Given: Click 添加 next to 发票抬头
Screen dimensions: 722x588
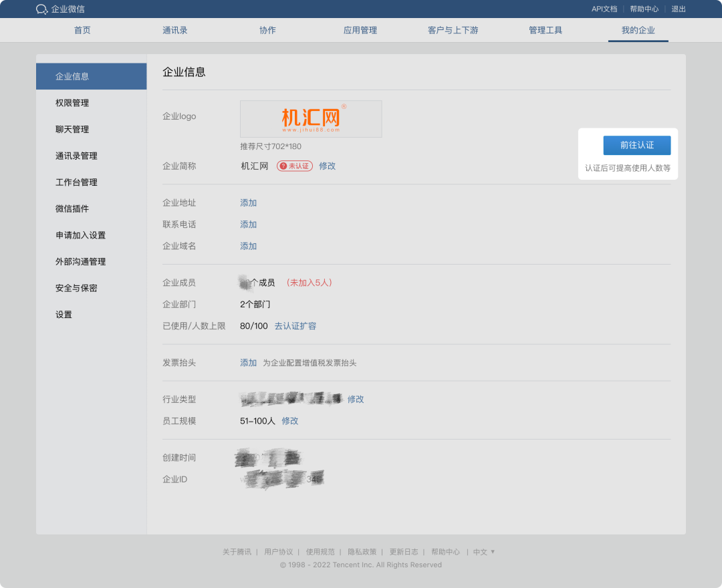Looking at the screenshot, I should (247, 362).
